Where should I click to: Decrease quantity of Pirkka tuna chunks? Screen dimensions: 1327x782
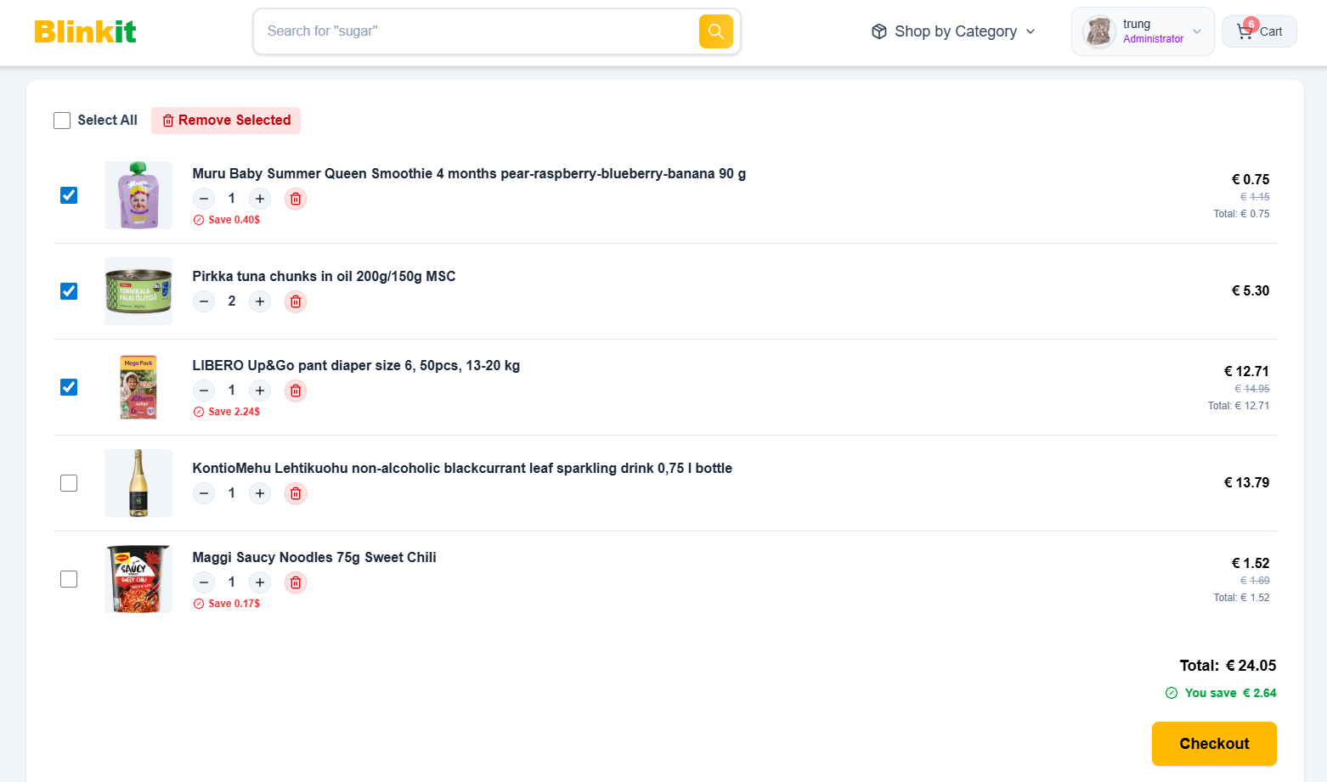204,301
